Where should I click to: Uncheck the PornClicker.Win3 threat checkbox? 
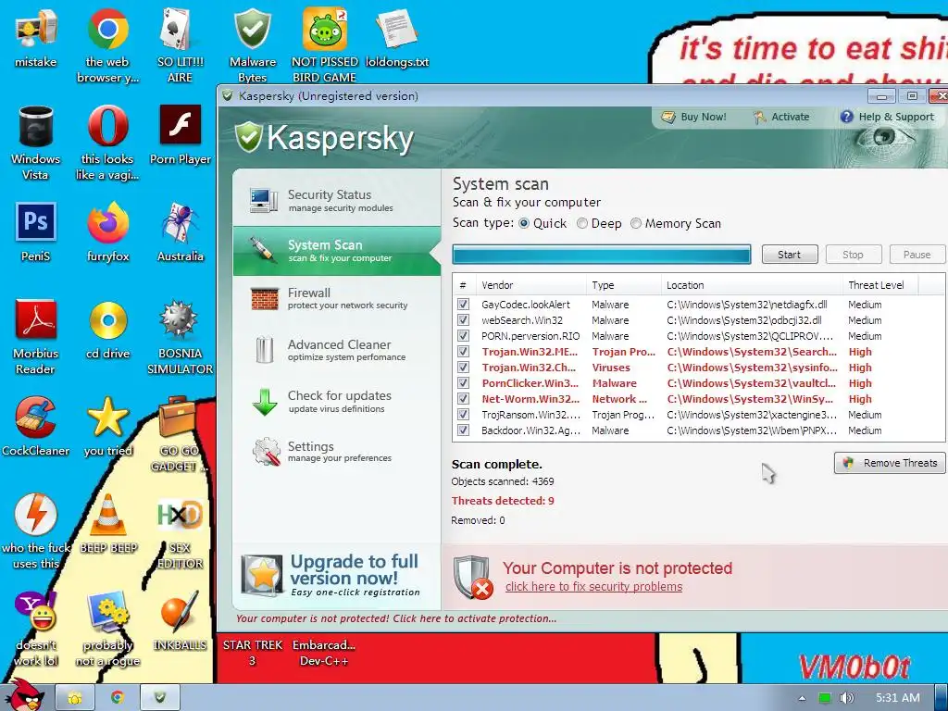coord(463,382)
